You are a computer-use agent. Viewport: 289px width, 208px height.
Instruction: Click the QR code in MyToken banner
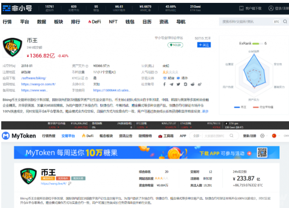click(262, 152)
